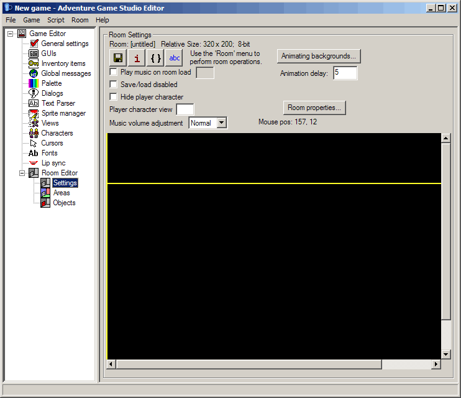Viewport: 461px width, 398px height.
Task: Minimize the editor window
Action: click(x=431, y=8)
